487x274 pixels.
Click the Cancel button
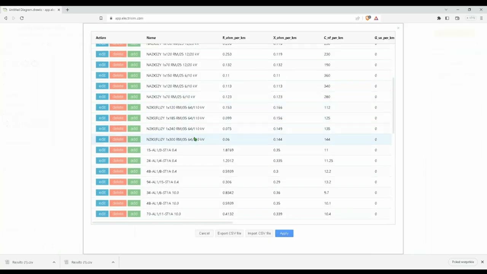pyautogui.click(x=204, y=233)
